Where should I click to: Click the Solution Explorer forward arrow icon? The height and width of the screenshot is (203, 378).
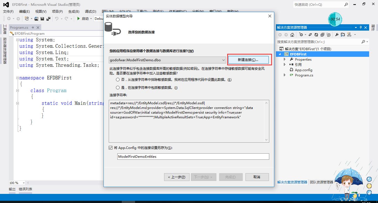286,35
